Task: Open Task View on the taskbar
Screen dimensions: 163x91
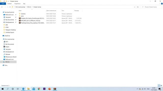Action: (18, 89)
